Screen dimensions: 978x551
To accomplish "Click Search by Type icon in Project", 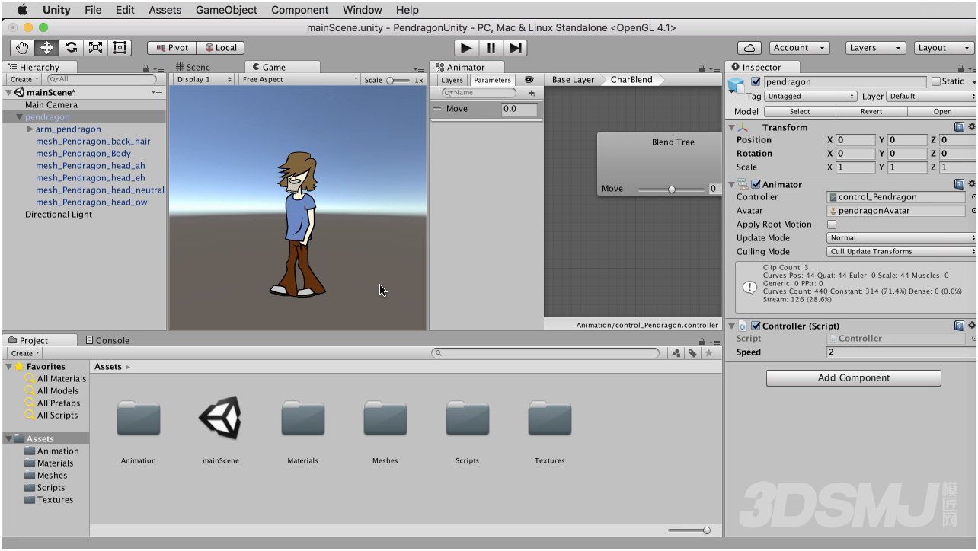I will point(676,353).
